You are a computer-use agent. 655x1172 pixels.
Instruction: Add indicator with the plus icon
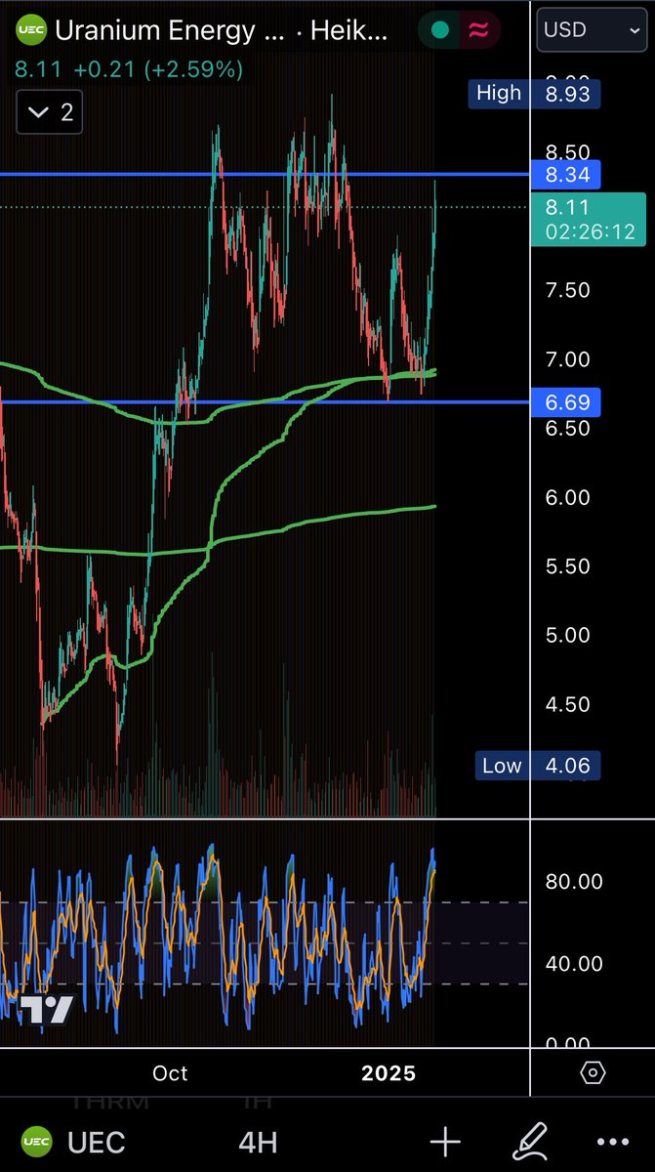pyautogui.click(x=445, y=1143)
